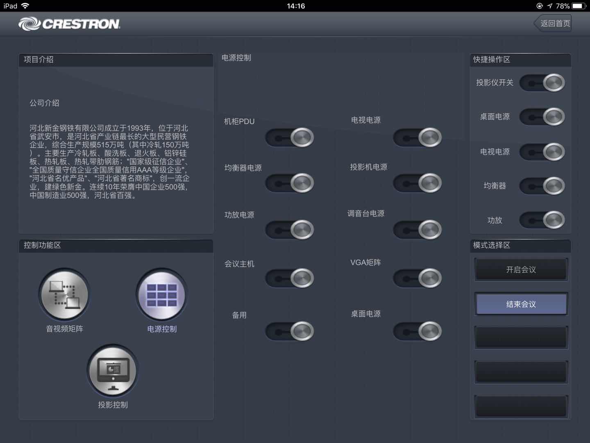Click the company introduction text

(109, 162)
